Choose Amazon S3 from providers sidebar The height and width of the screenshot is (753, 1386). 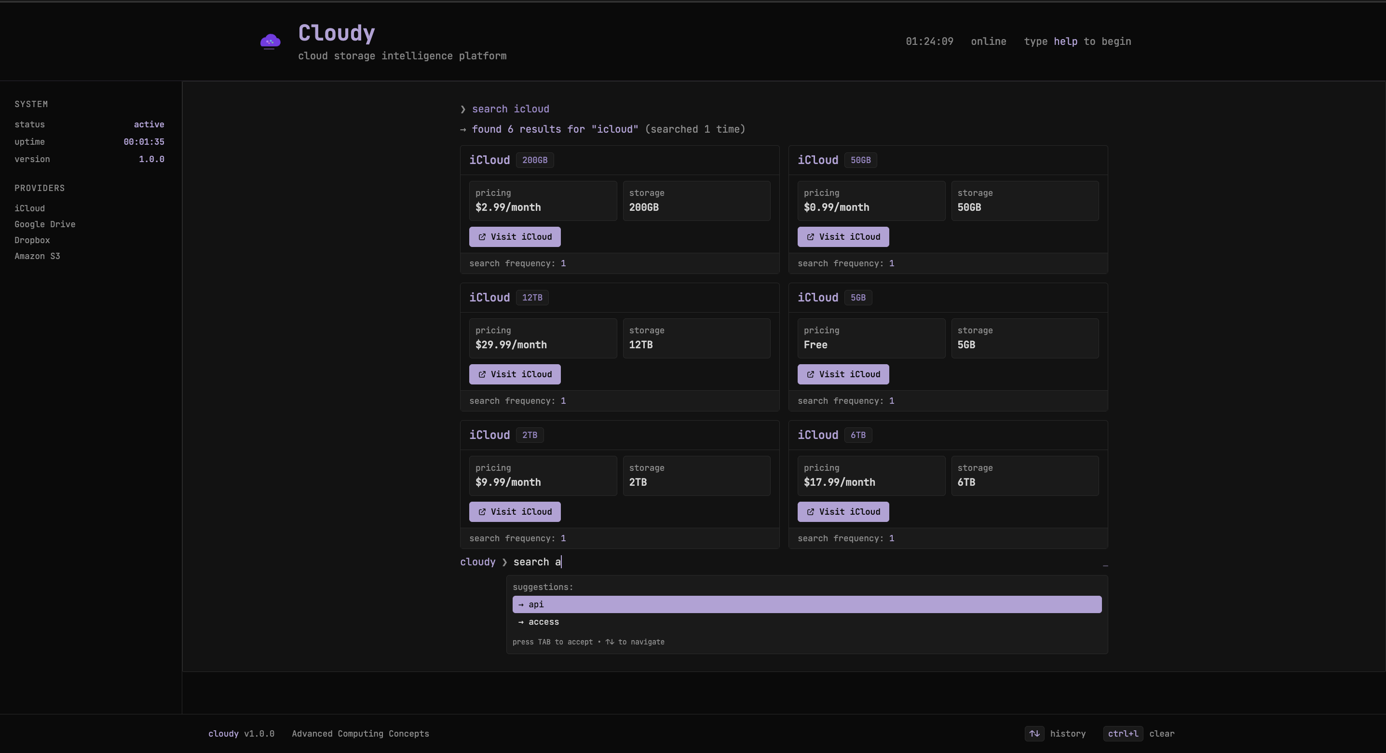tap(37, 256)
